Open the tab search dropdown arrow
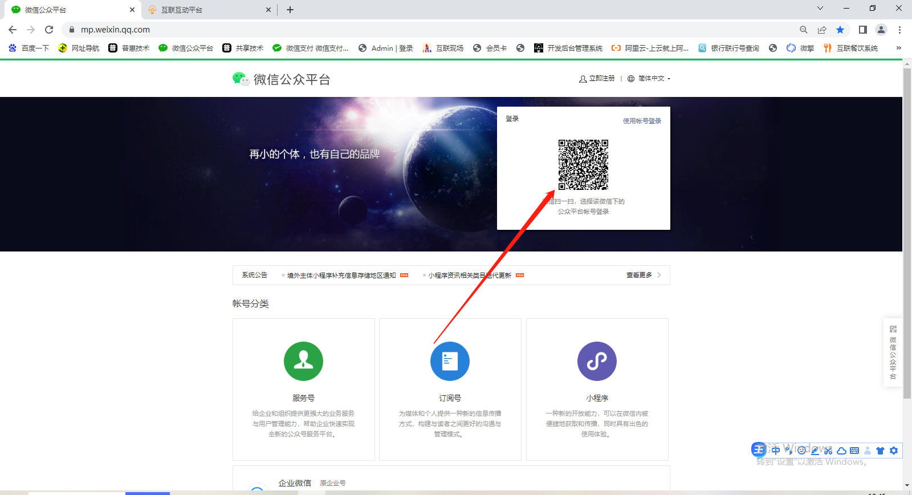Screen dimensions: 912x495 (x=820, y=9)
